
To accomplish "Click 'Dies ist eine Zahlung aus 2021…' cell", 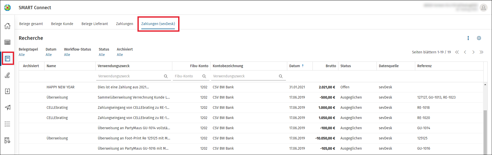I will point(123,87).
